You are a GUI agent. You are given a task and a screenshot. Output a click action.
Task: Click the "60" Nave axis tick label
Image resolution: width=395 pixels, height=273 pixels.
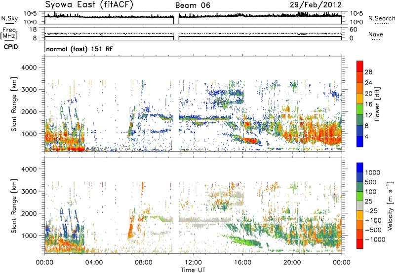pyautogui.click(x=353, y=30)
